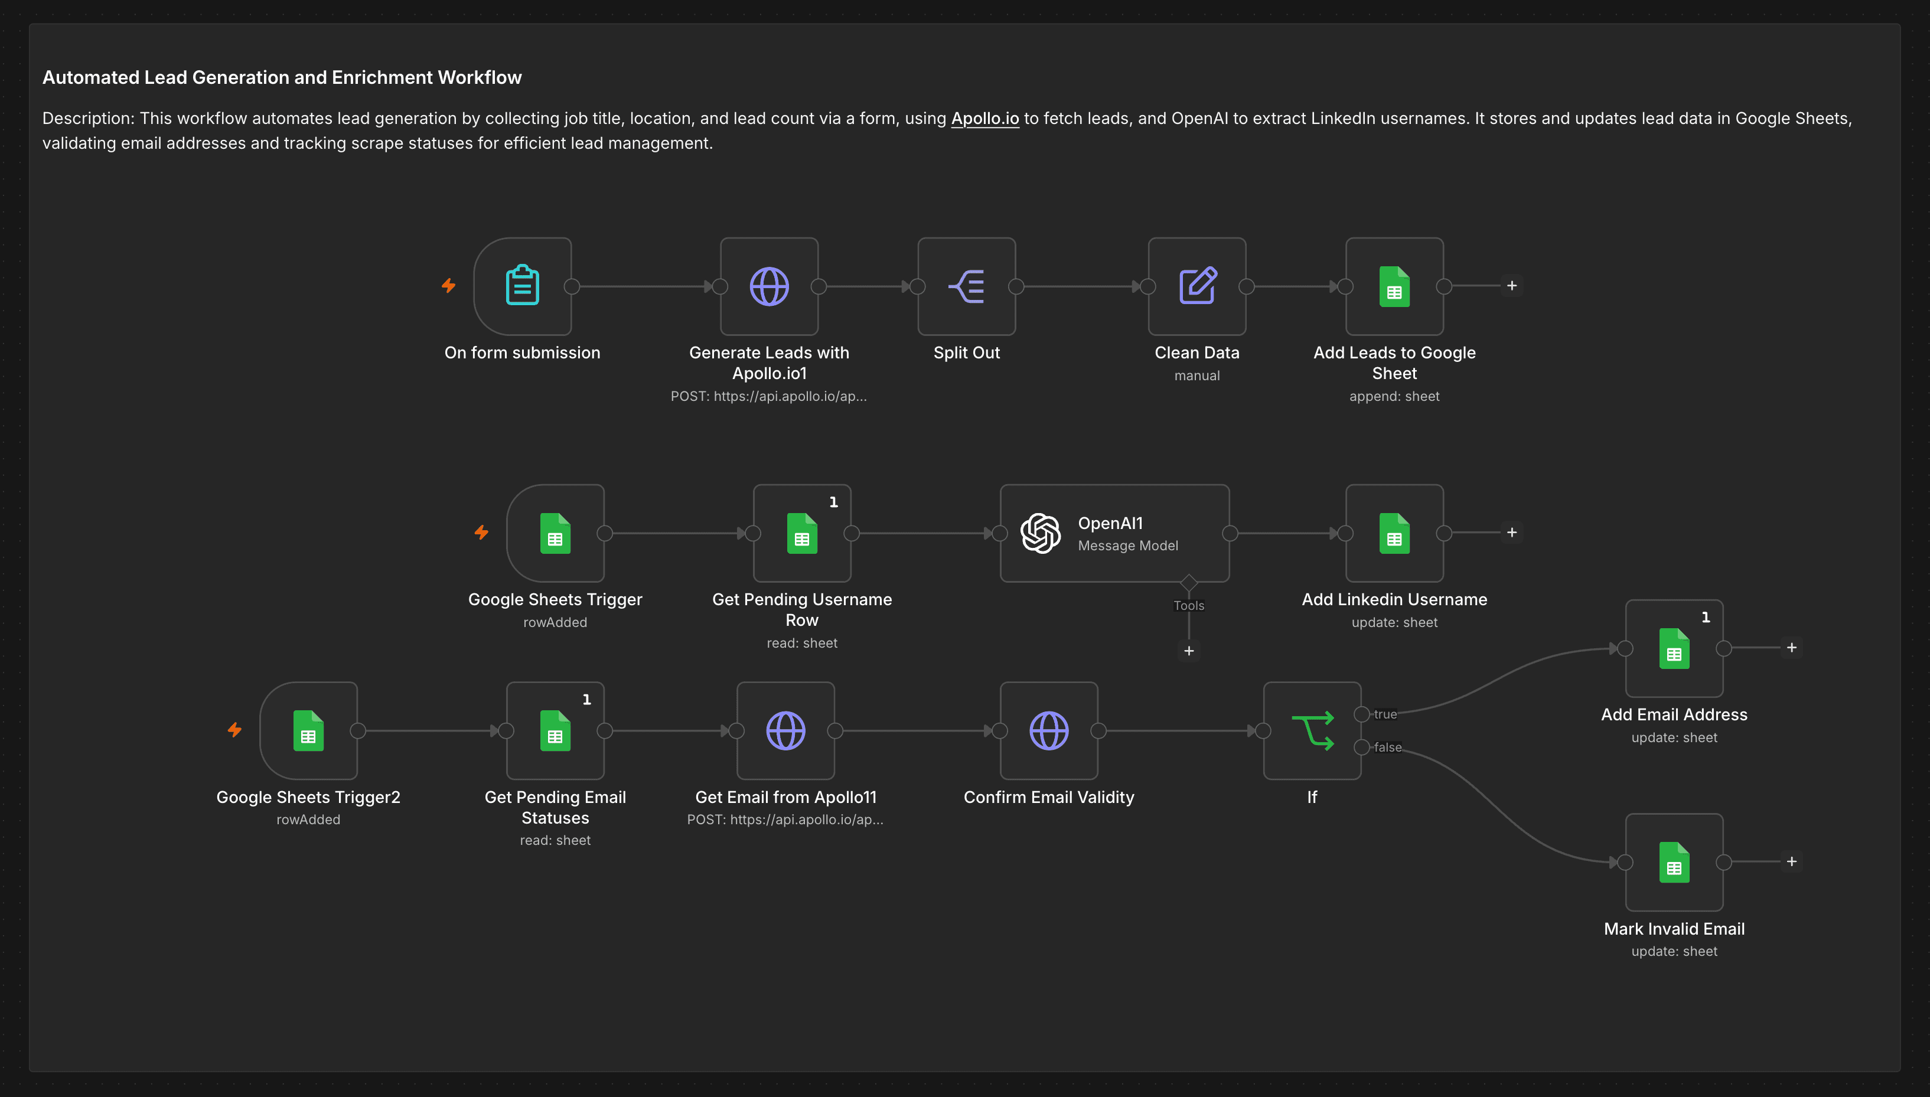Add node after Add Linkedin Username
The image size is (1930, 1097).
[x=1512, y=533]
